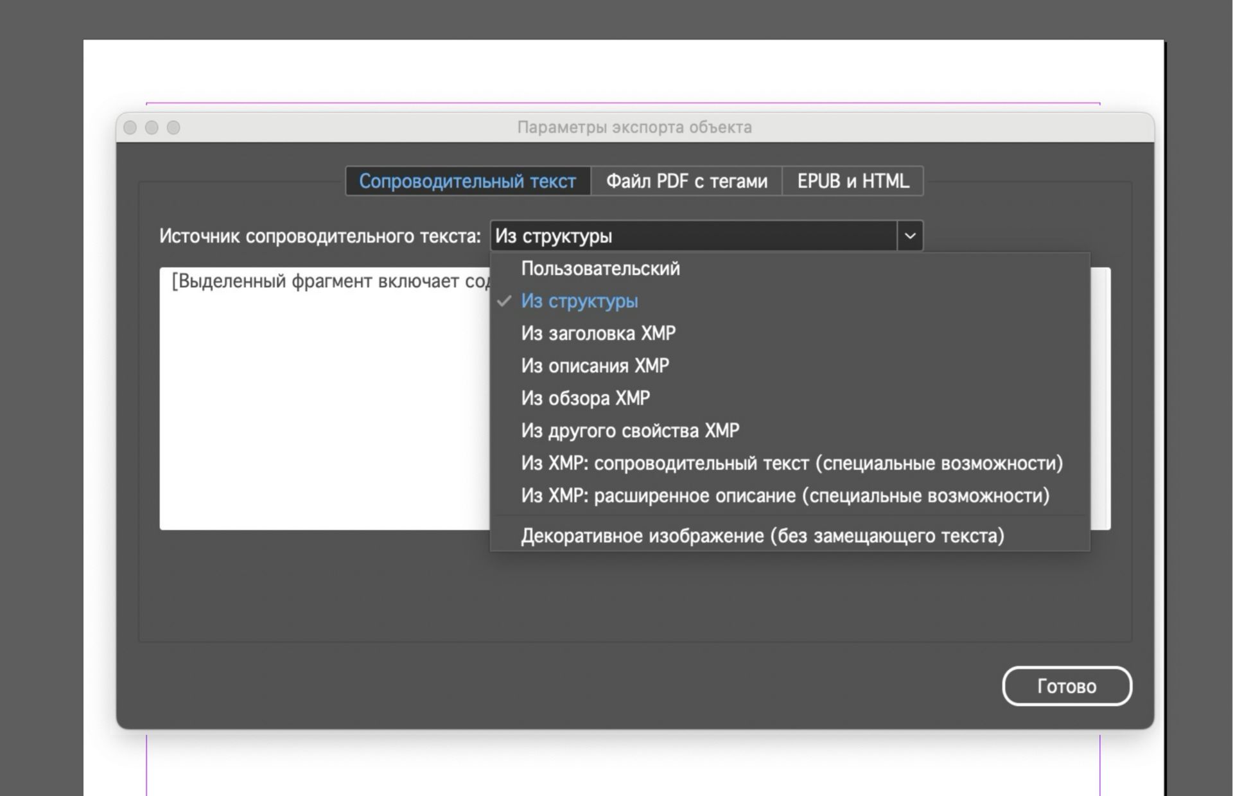Viewport: 1233px width, 796px height.
Task: Open the EPUB и HTML tab
Action: coord(853,181)
